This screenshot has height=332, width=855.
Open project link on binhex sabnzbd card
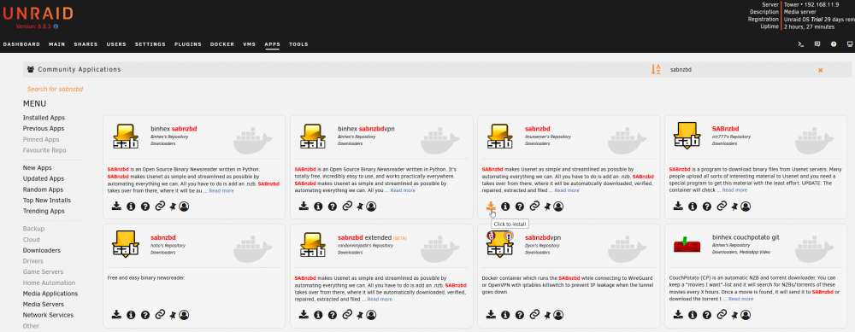click(160, 207)
